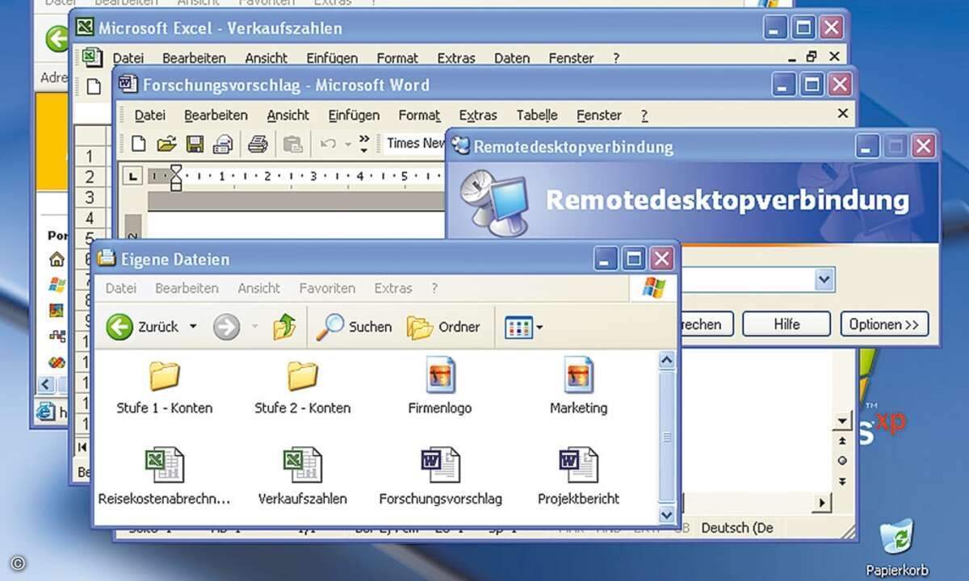Click the home icon in the browser sidebar
Viewport: 969px width, 581px height.
tap(57, 260)
